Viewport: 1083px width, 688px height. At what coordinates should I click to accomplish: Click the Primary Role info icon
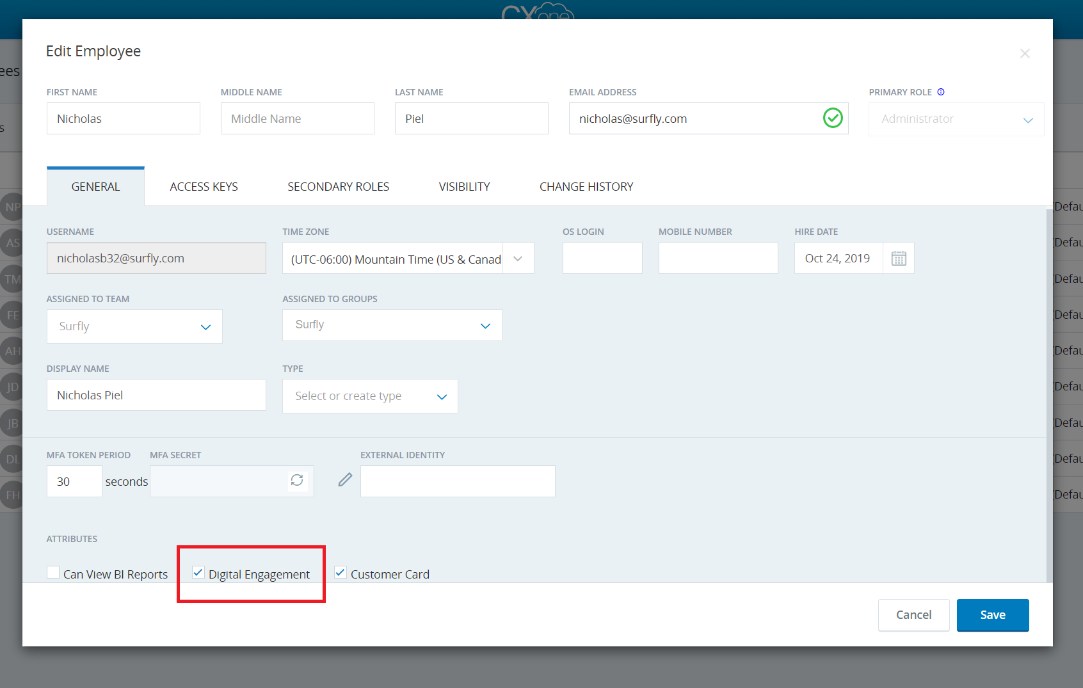(941, 92)
